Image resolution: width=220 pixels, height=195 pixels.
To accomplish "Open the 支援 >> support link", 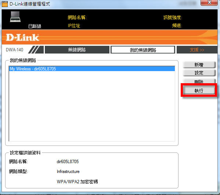I will click(197, 50).
